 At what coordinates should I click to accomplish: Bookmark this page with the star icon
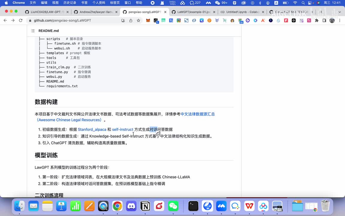click(138, 20)
